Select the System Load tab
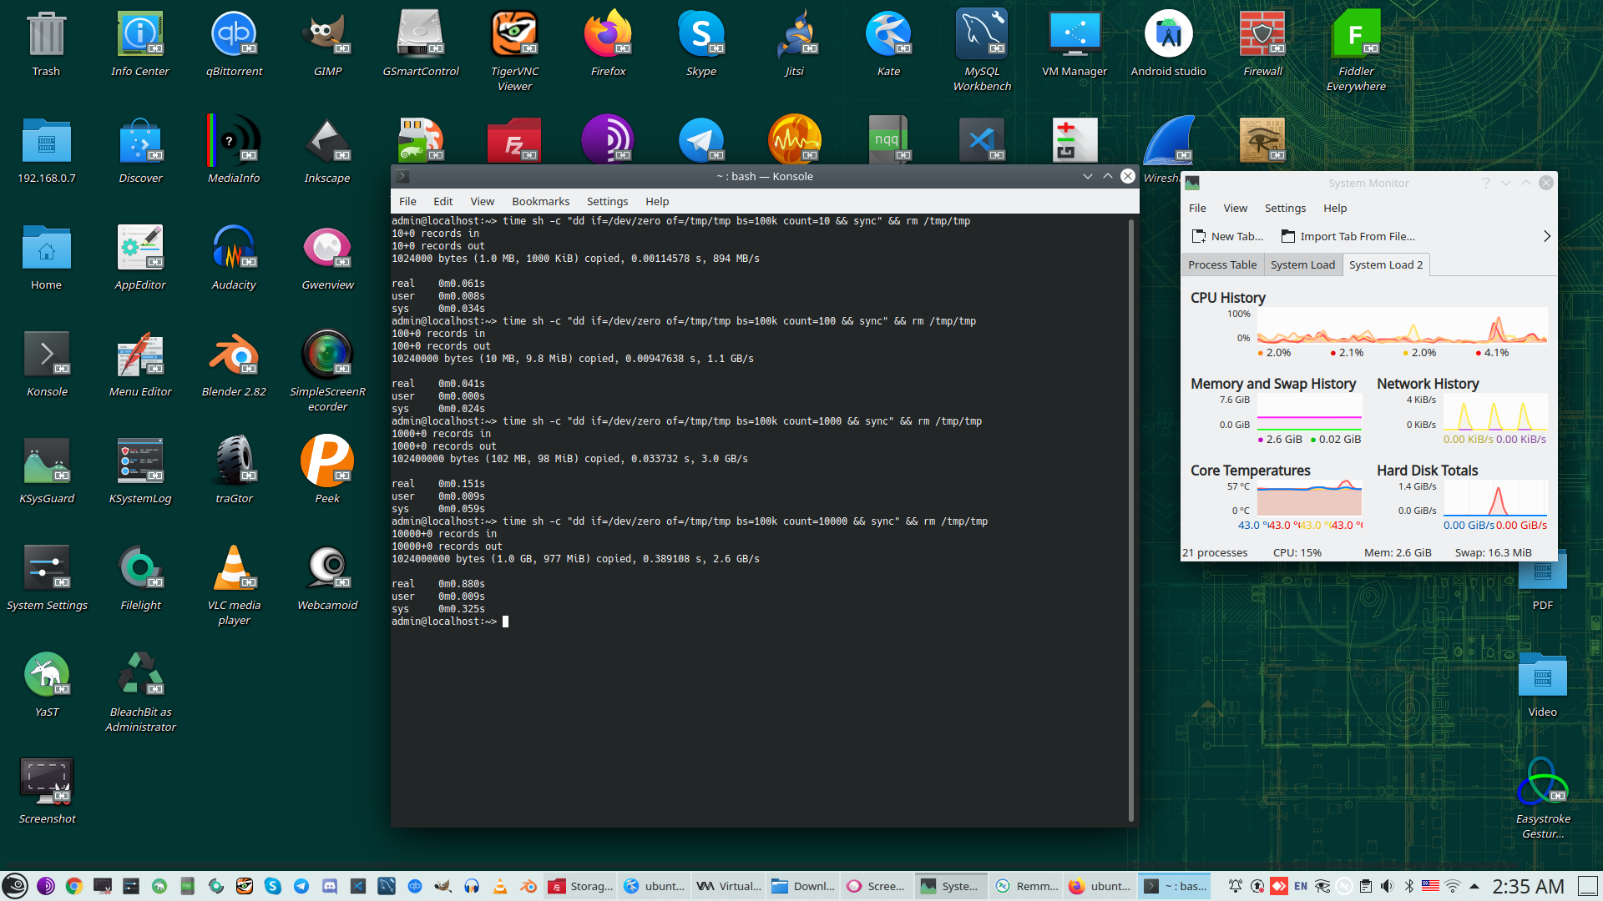The height and width of the screenshot is (901, 1603). click(1302, 264)
